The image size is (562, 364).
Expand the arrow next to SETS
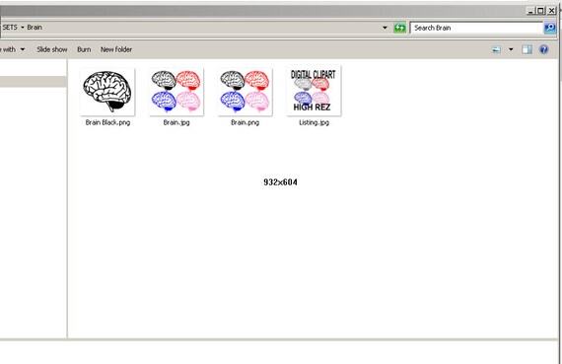tap(23, 28)
